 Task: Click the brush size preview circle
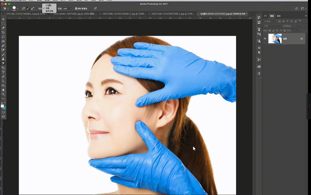tap(14, 8)
